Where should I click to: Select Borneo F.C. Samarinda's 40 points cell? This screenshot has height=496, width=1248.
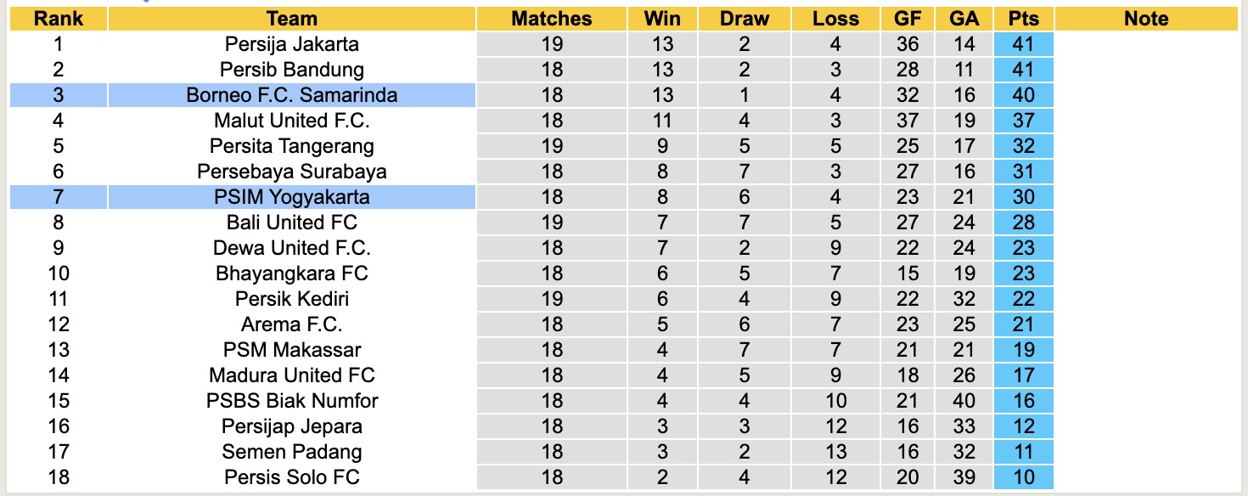(x=1024, y=95)
